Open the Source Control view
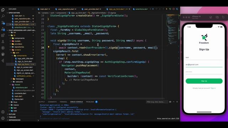The height and width of the screenshot is (128, 228). tap(3, 22)
